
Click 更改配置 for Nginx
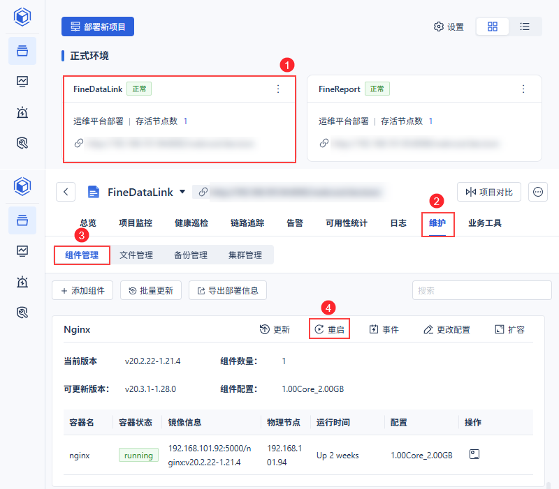[447, 329]
